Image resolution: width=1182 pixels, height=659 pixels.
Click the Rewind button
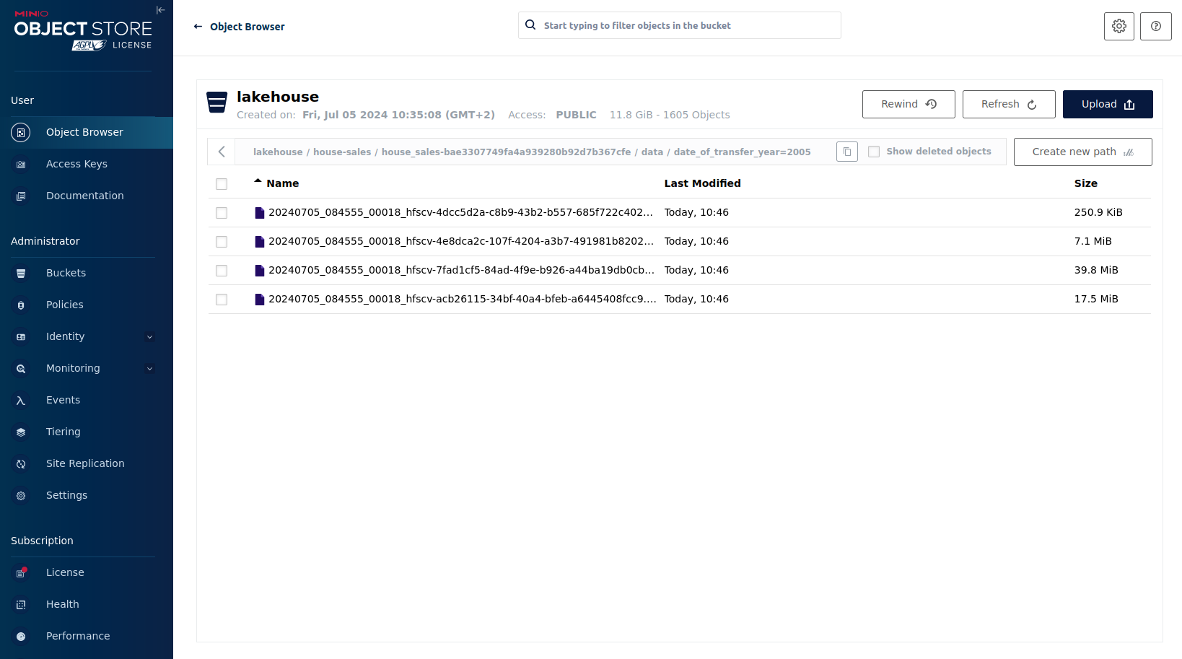[908, 104]
